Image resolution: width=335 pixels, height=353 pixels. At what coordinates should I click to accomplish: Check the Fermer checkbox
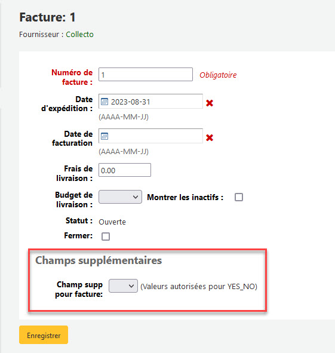106,237
